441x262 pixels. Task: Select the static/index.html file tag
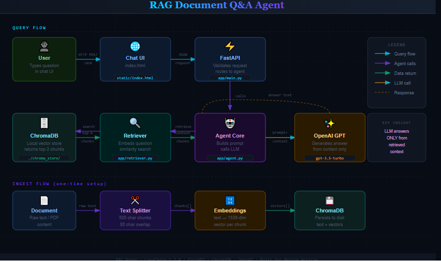(135, 78)
